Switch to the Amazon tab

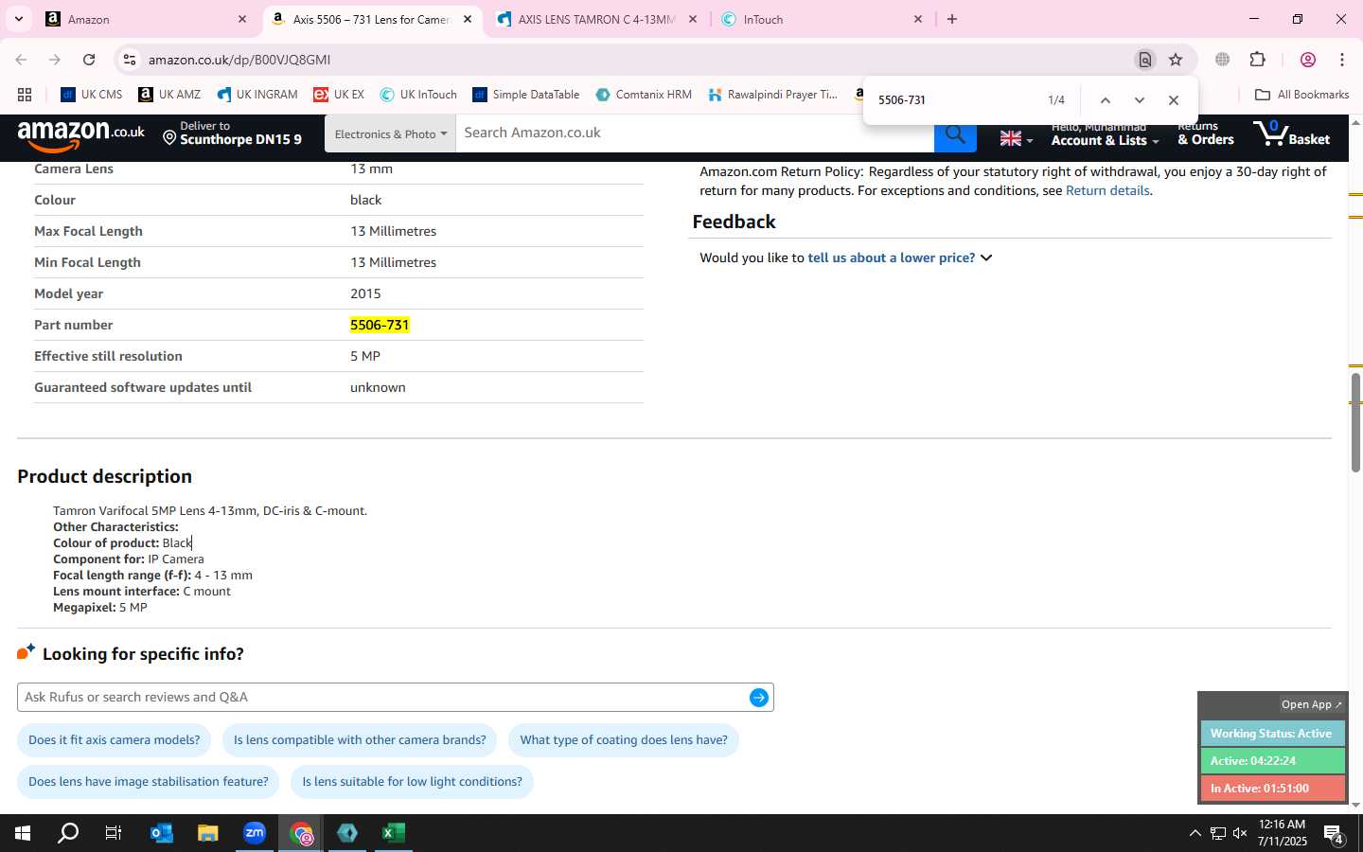click(x=147, y=19)
